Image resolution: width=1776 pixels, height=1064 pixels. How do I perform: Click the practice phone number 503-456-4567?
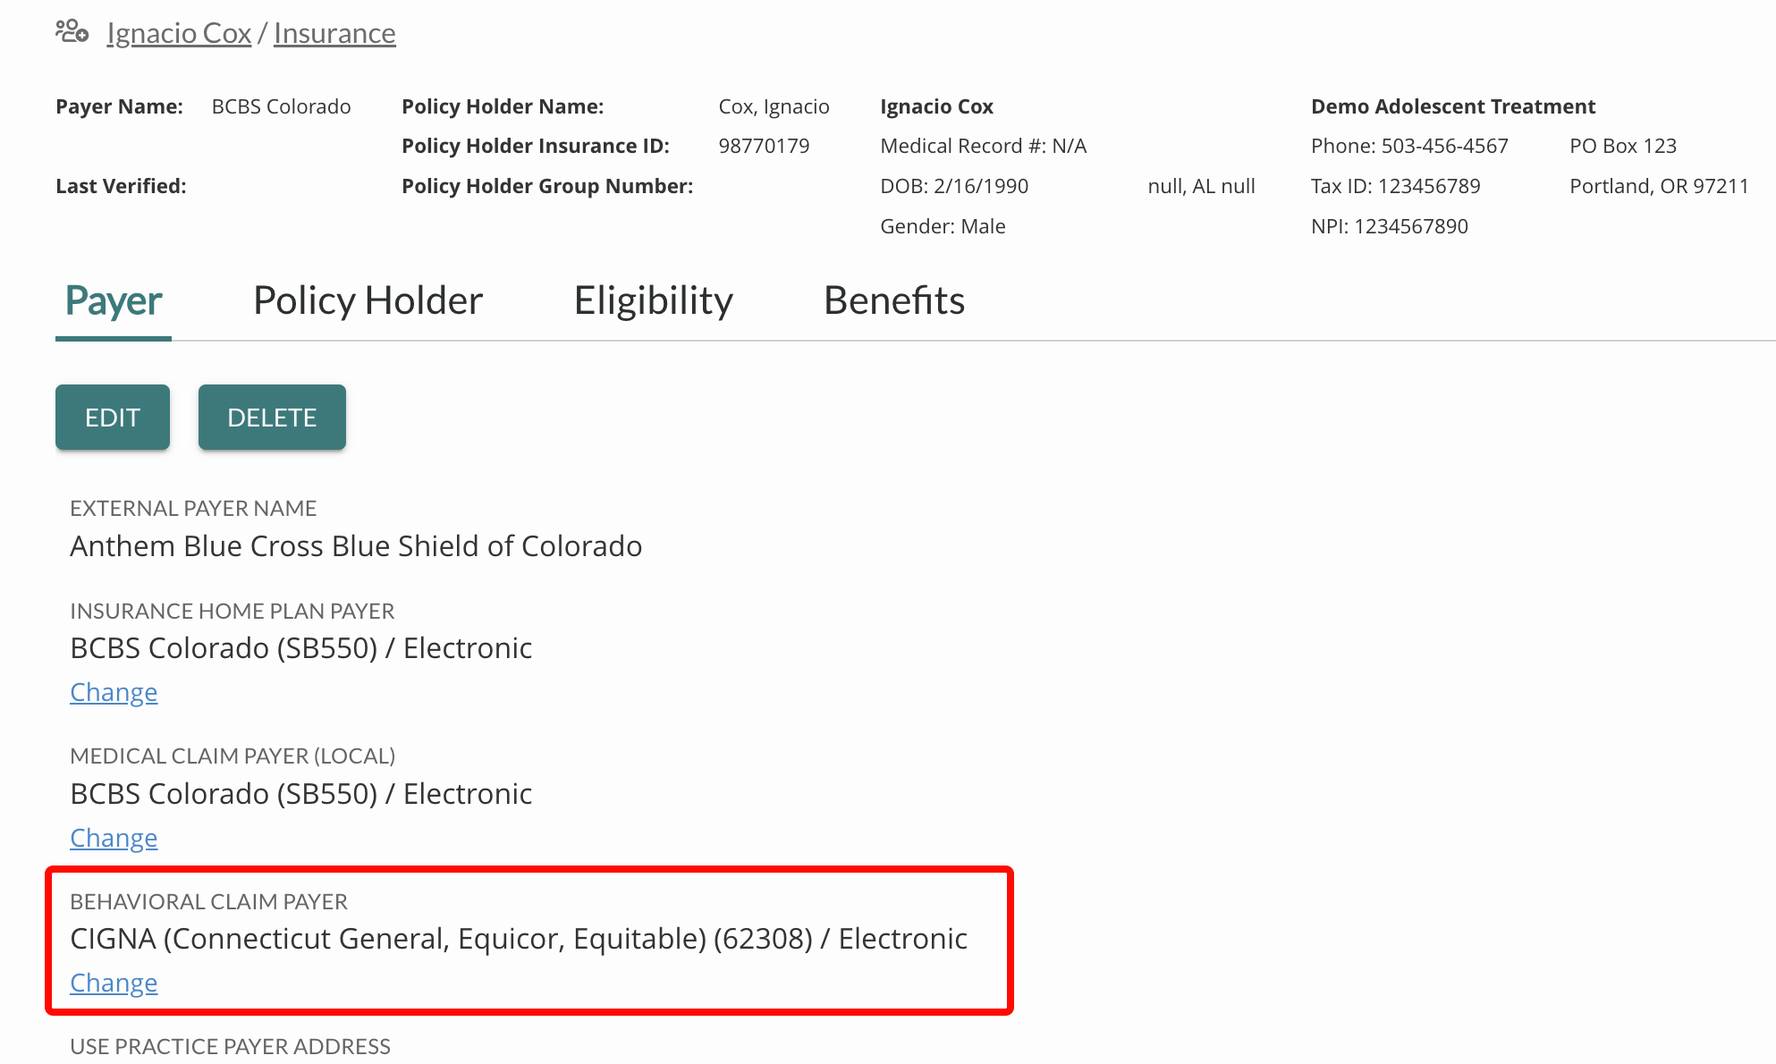(x=1444, y=147)
